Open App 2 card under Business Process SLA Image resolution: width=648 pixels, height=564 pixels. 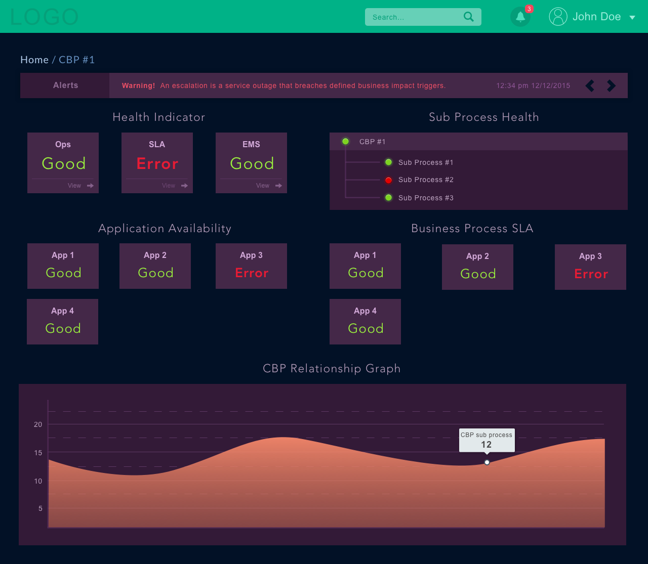click(x=477, y=267)
